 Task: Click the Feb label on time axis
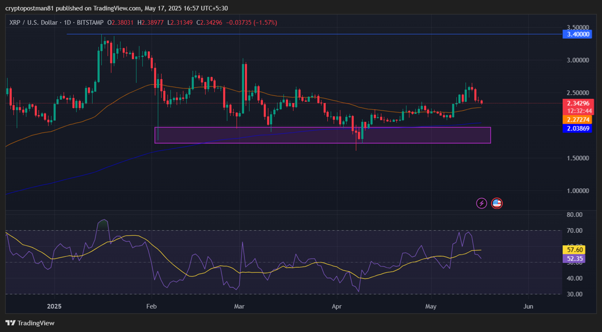click(x=152, y=307)
